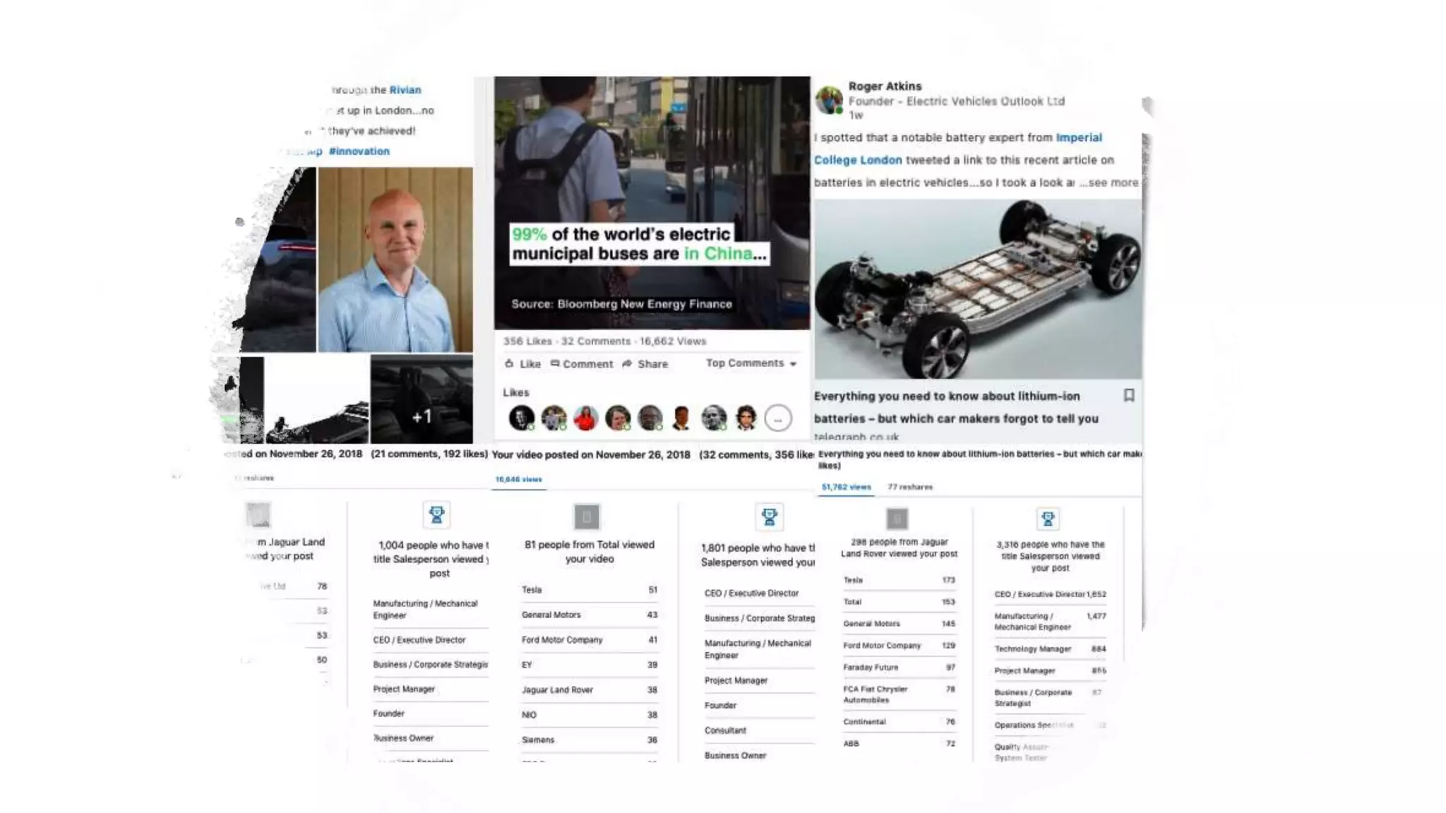Image resolution: width=1446 pixels, height=813 pixels.
Task: Open the +1 more photos thumbnail
Action: [x=422, y=399]
